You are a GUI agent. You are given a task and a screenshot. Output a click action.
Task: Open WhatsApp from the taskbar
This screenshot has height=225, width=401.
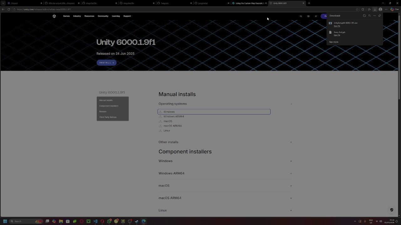pyautogui.click(x=109, y=221)
